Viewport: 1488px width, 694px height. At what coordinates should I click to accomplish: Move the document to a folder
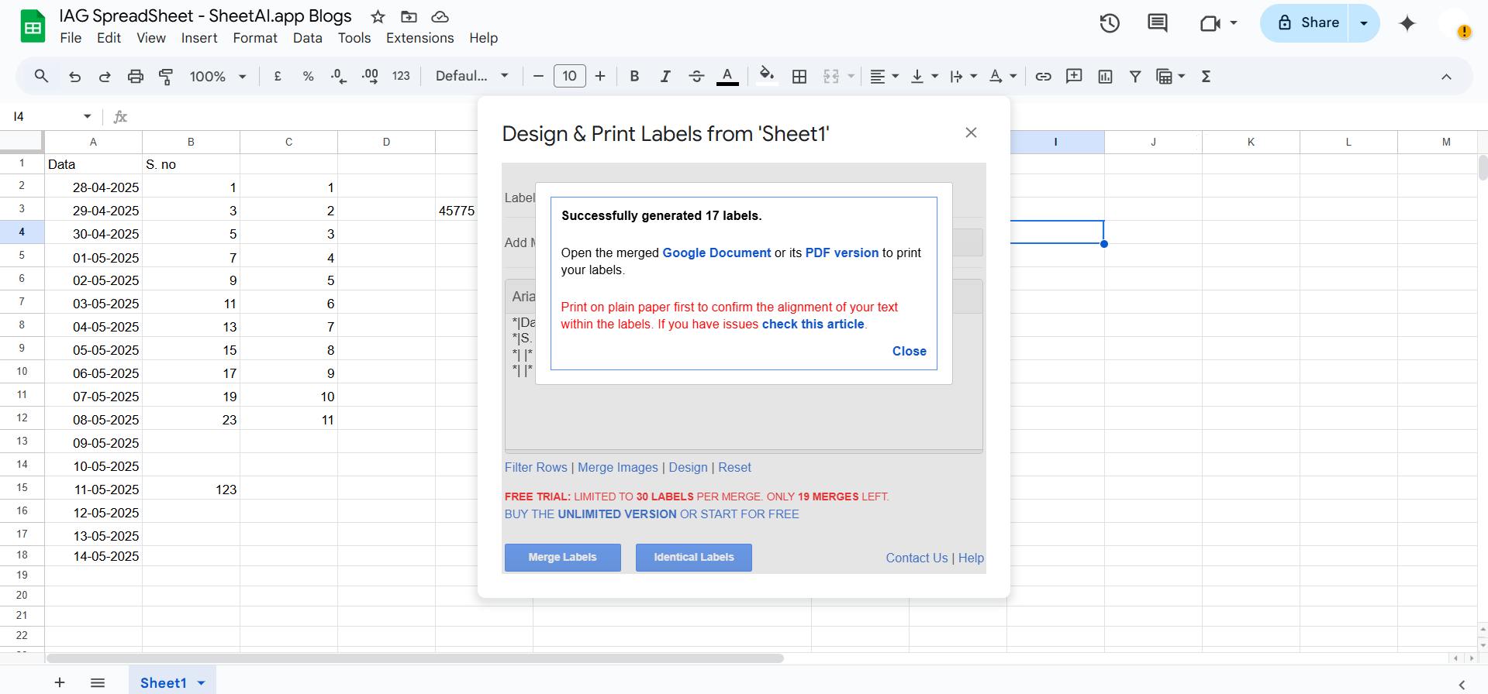click(x=409, y=16)
